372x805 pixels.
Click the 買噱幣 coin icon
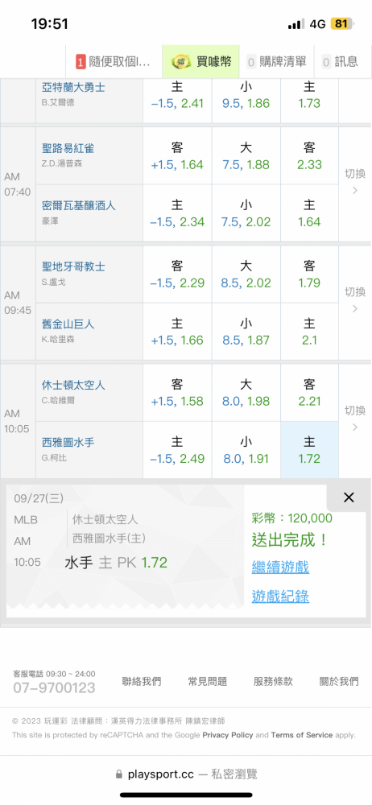pyautogui.click(x=180, y=62)
